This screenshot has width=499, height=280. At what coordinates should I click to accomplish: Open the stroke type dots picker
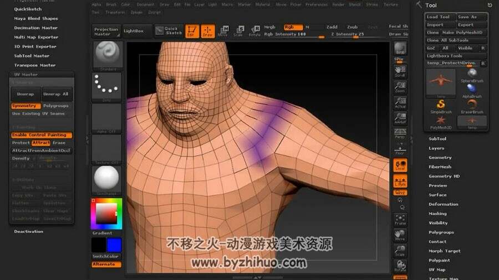107,86
